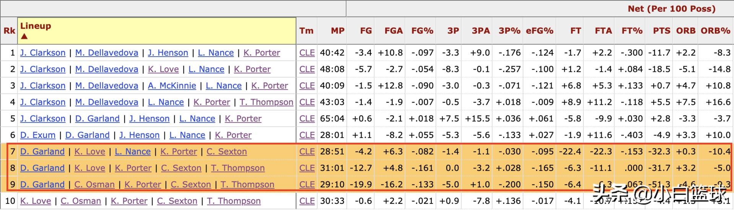
Task: Open T. Thompson link in row 4
Action: (266, 102)
